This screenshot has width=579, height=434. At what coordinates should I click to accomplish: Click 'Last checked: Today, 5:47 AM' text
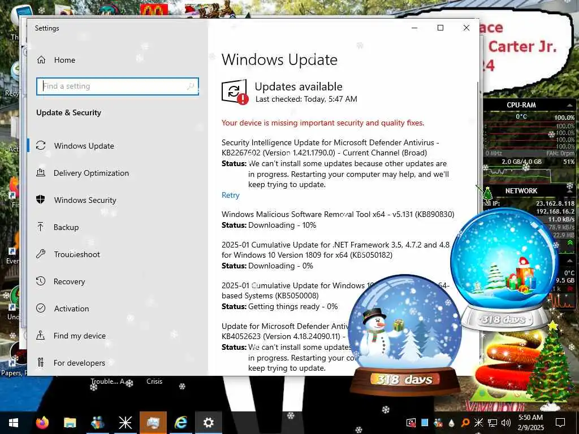tap(306, 99)
